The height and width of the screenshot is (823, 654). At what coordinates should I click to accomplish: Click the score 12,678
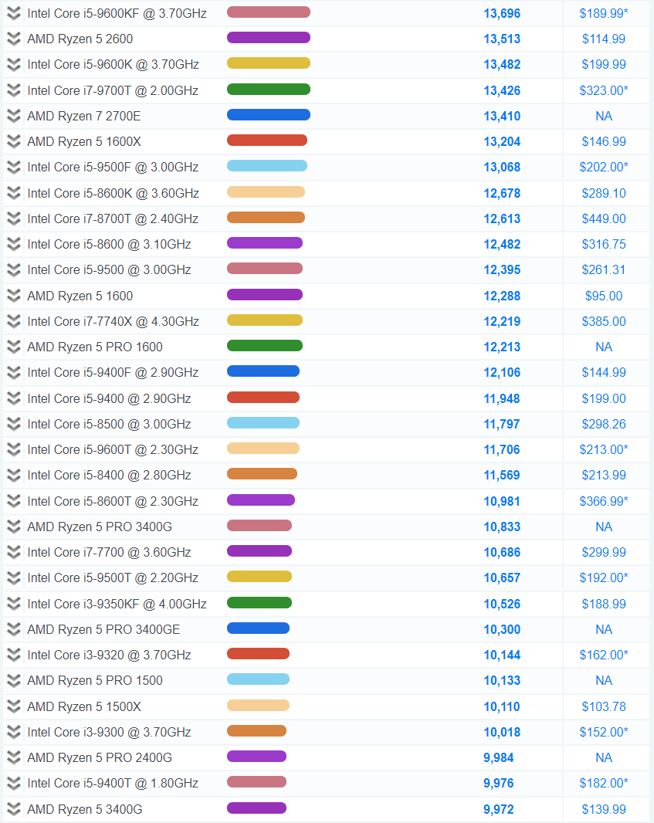[502, 193]
